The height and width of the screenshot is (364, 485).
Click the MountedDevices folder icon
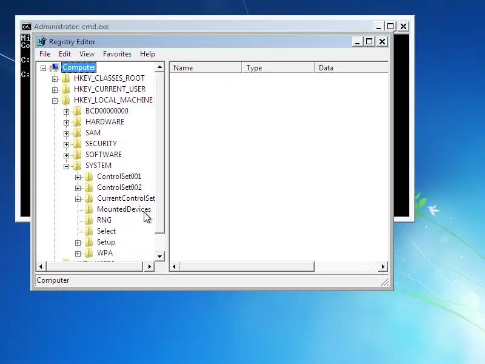click(89, 209)
